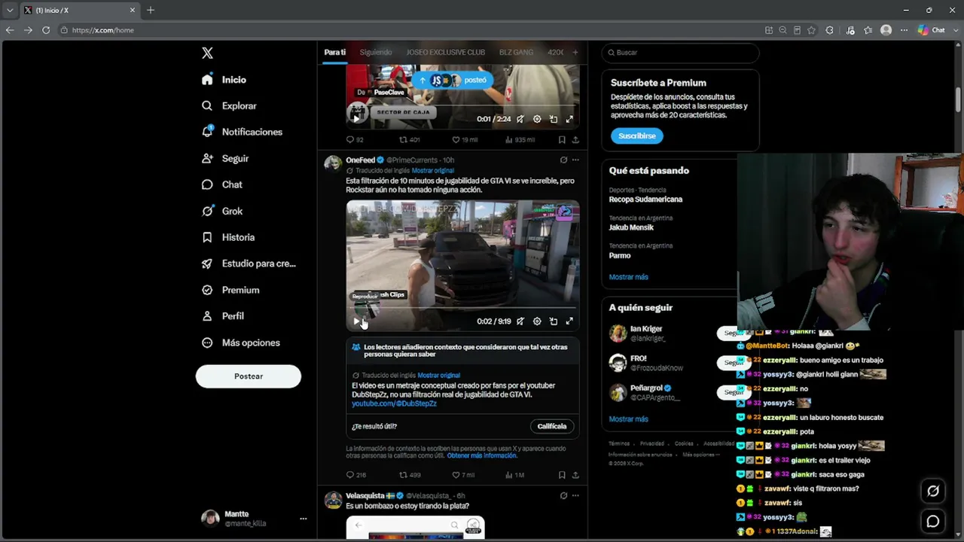The width and height of the screenshot is (964, 542).
Task: Focus the Buscar search field
Action: [x=680, y=53]
